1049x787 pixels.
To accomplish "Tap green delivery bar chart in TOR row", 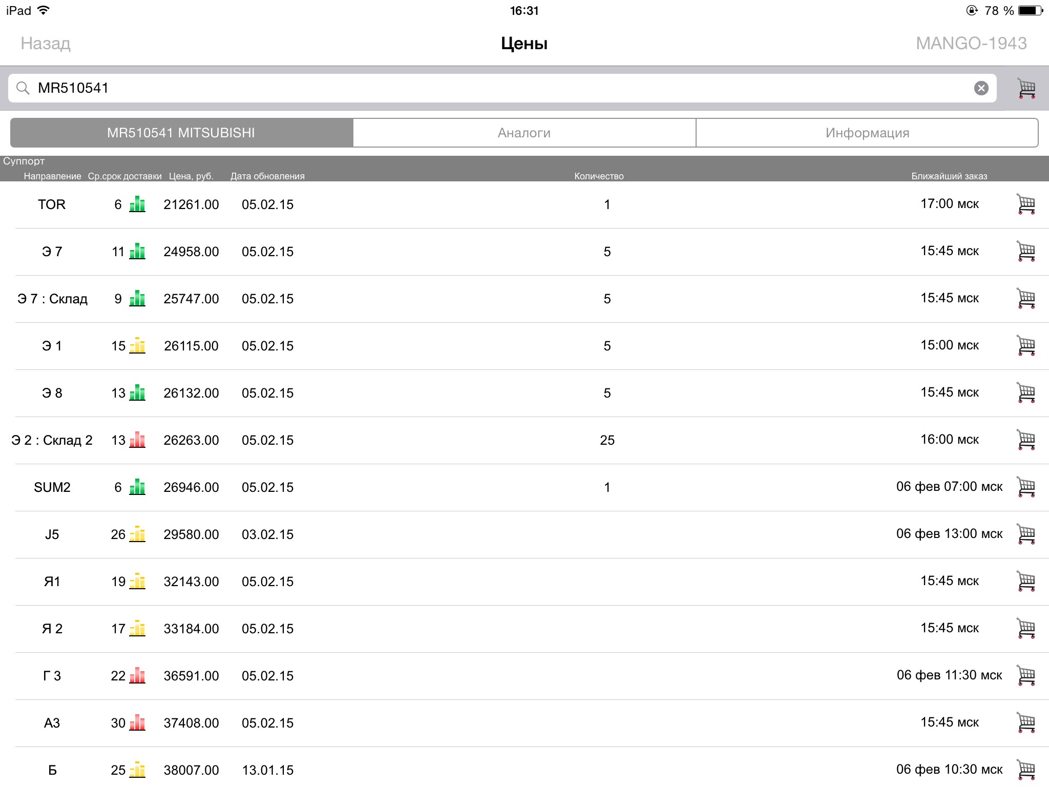I will (137, 204).
